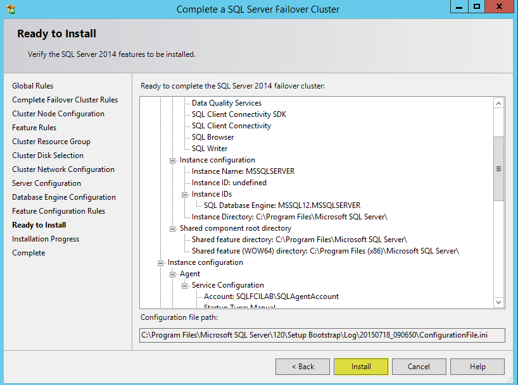Click the scroll up arrow in summary tree
This screenshot has width=518, height=385.
click(x=498, y=103)
